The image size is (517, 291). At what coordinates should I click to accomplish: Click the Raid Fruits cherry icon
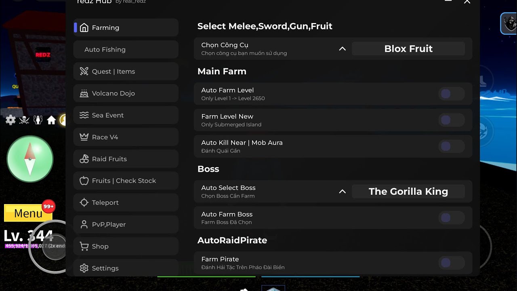84,159
